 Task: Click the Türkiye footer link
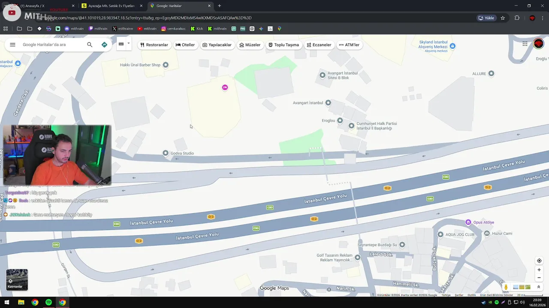pyautogui.click(x=446, y=295)
